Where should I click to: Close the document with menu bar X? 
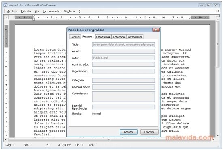[x=217, y=11]
